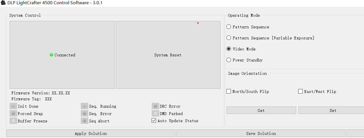The image size is (364, 138).
Task: Click the Seq. Error status indicator
Action: 85,114
